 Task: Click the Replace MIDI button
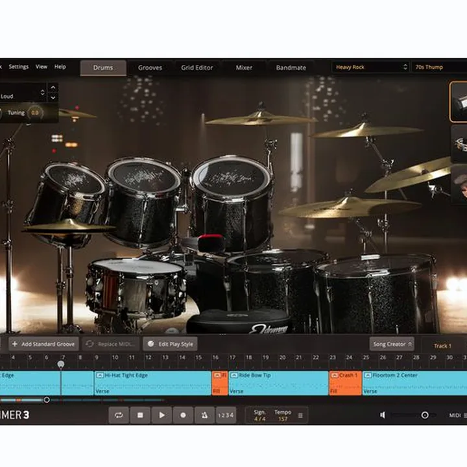[x=111, y=344]
